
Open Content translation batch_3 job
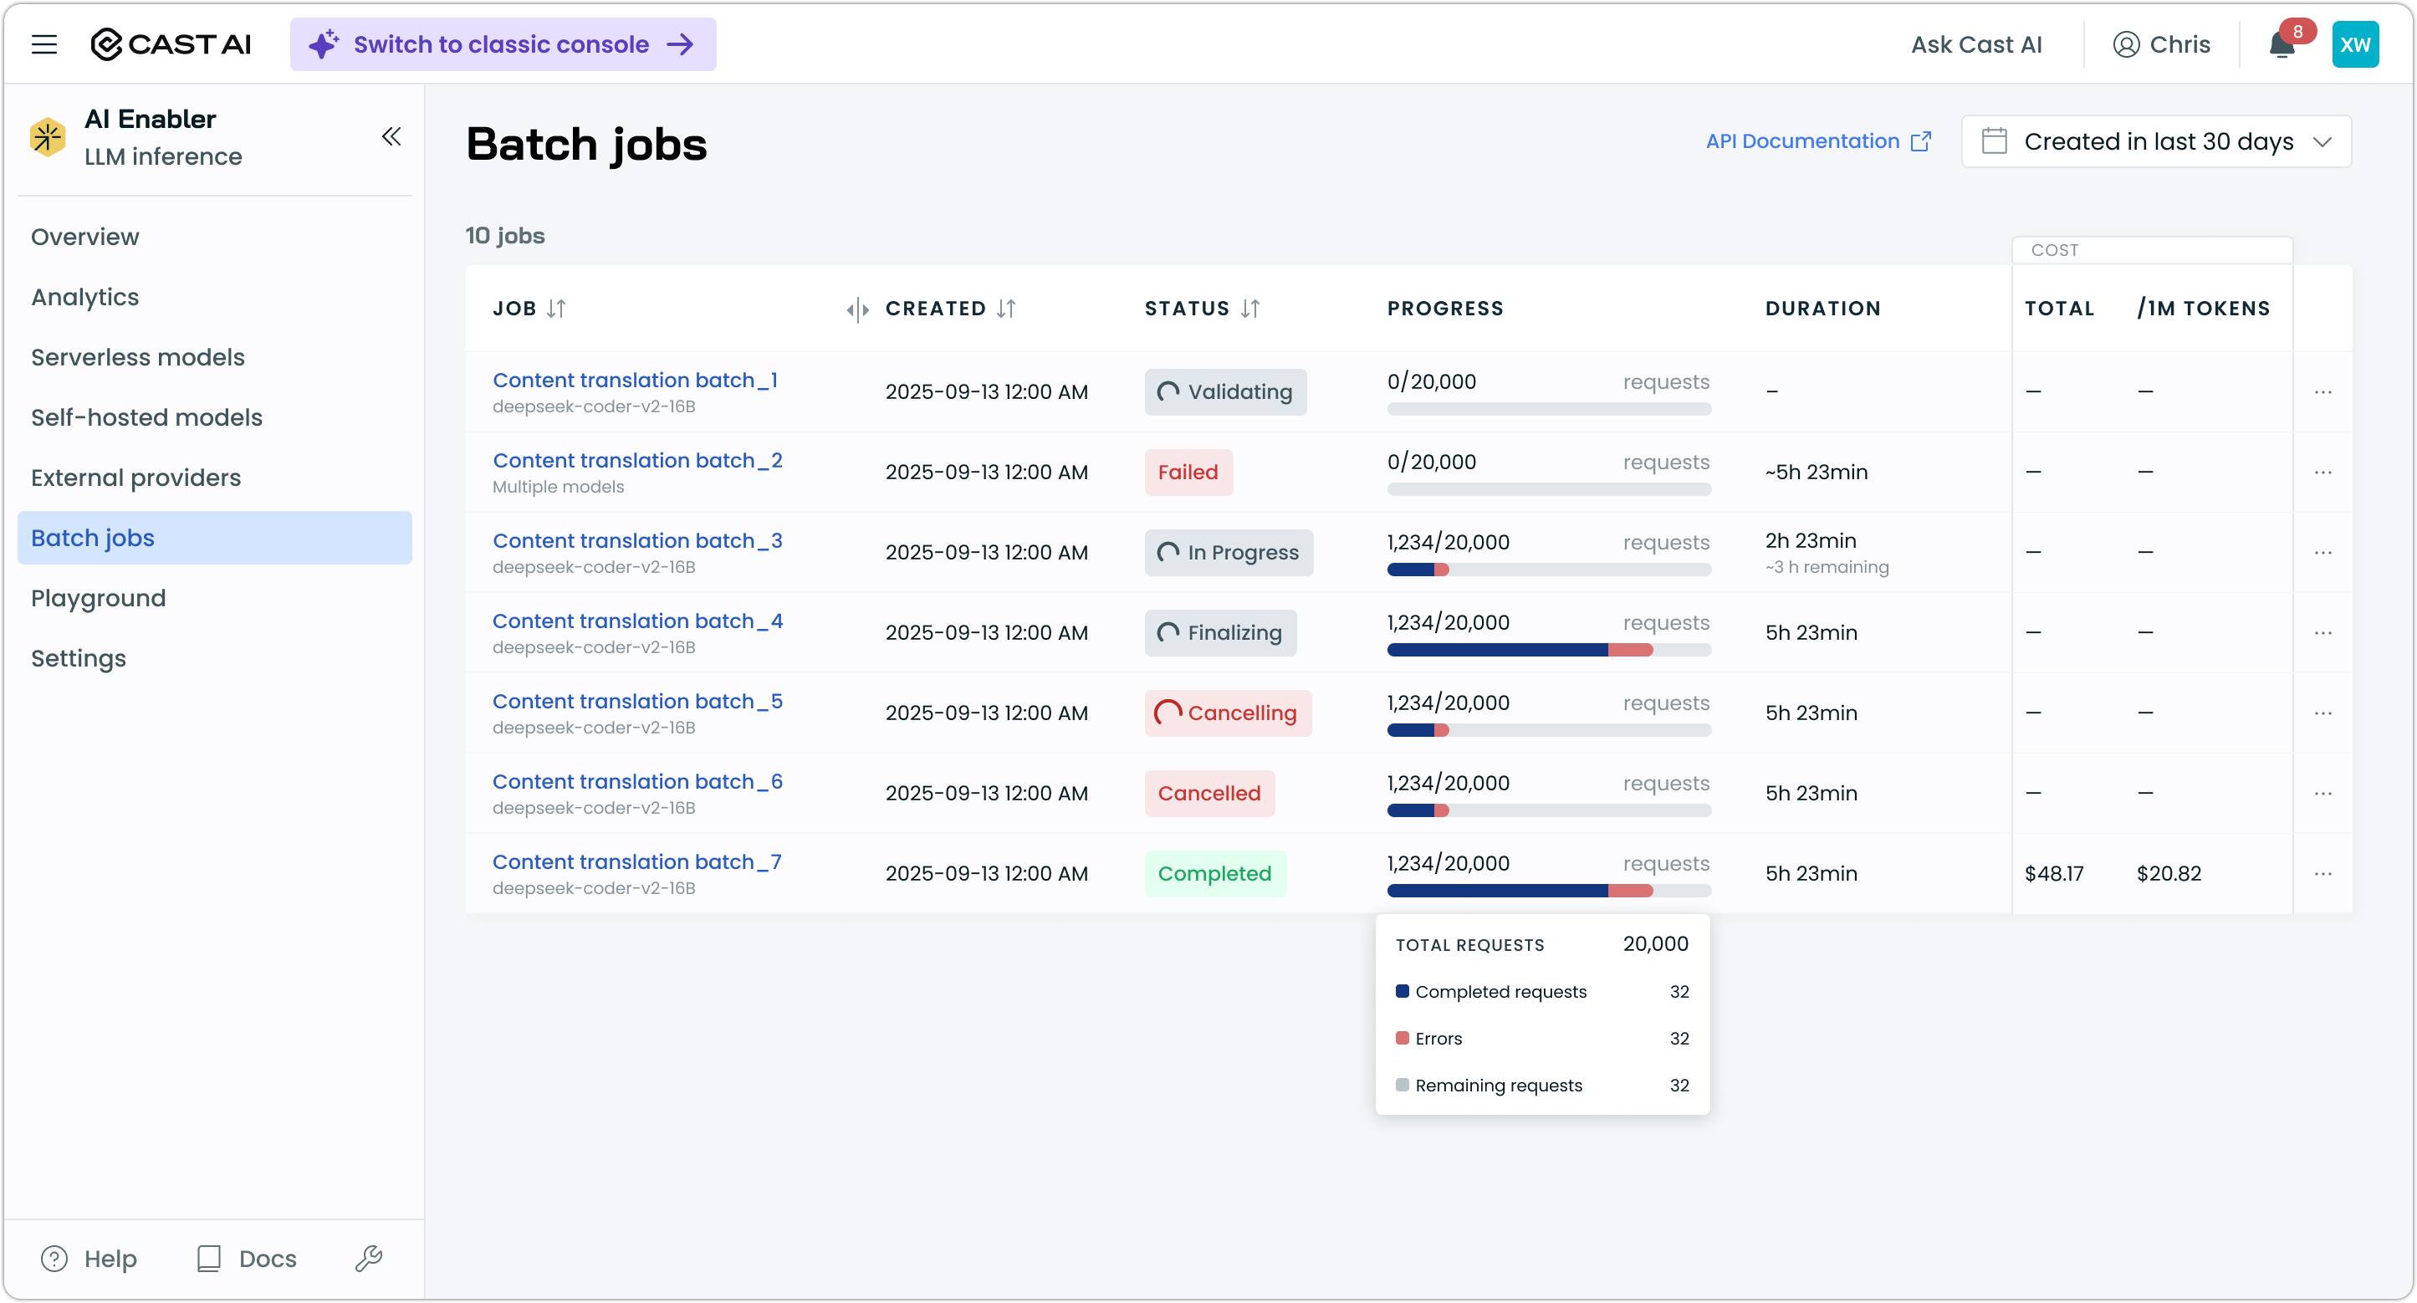(x=637, y=540)
